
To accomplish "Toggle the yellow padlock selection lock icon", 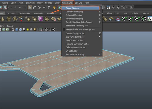I will [54, 7].
